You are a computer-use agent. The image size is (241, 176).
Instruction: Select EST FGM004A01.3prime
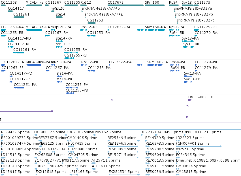tap(193, 144)
